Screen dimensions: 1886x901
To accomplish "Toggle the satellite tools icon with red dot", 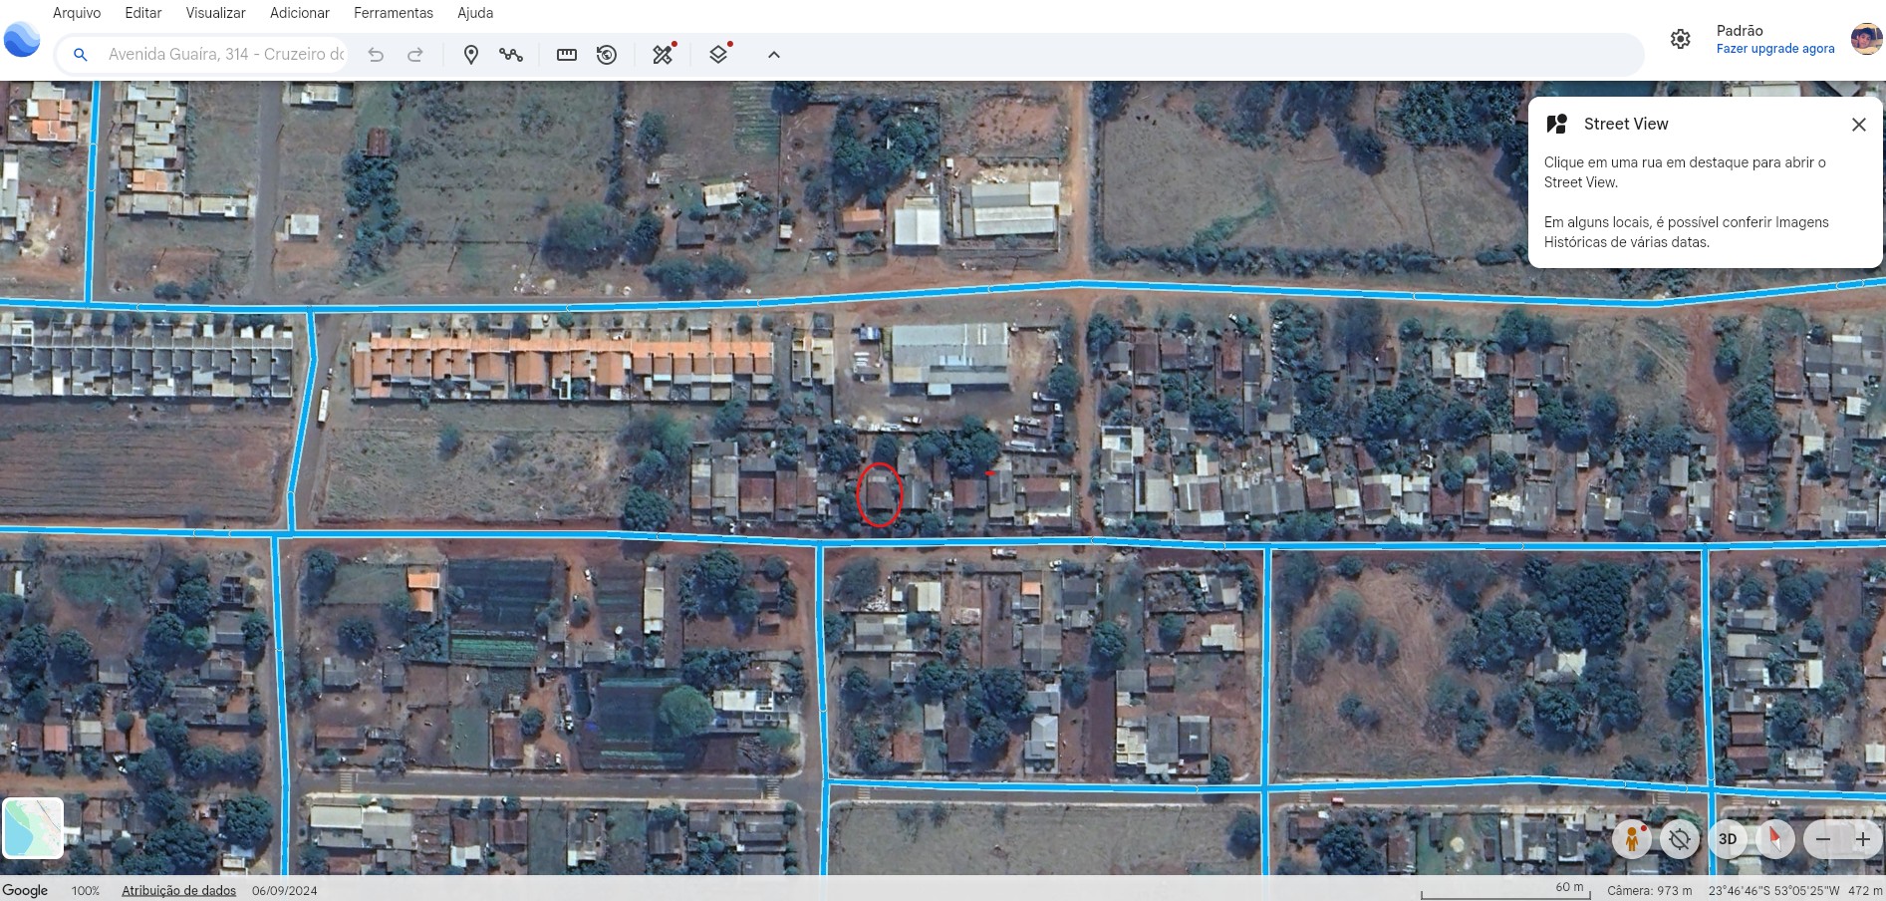I will tap(664, 54).
